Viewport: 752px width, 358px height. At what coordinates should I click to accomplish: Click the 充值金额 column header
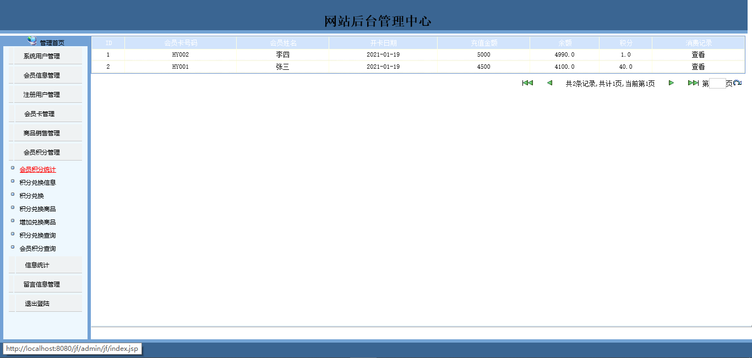(x=484, y=43)
